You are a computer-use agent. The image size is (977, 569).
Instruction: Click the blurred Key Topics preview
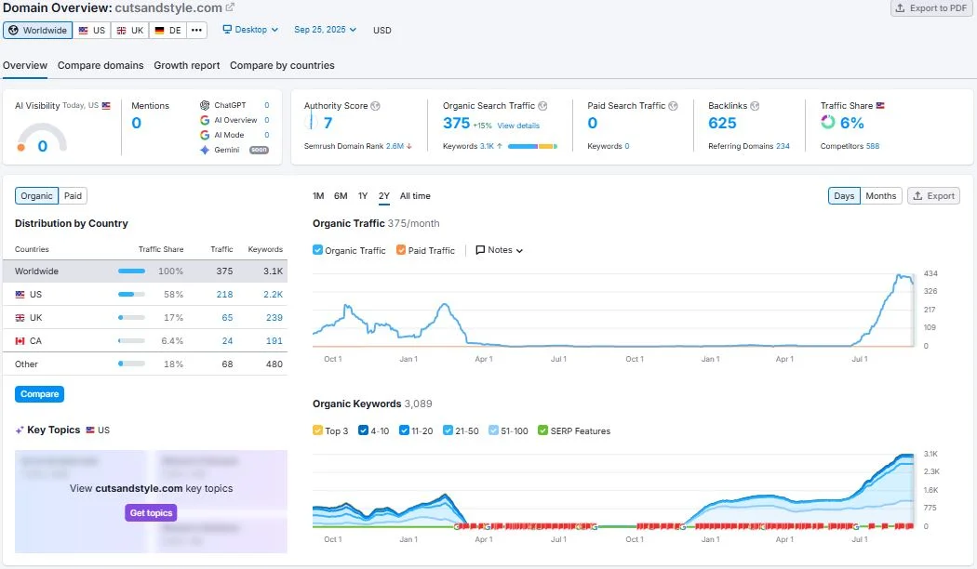point(151,501)
